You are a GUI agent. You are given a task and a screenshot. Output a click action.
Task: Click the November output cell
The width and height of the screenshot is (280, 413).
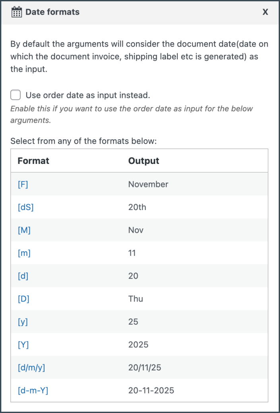[x=148, y=184]
